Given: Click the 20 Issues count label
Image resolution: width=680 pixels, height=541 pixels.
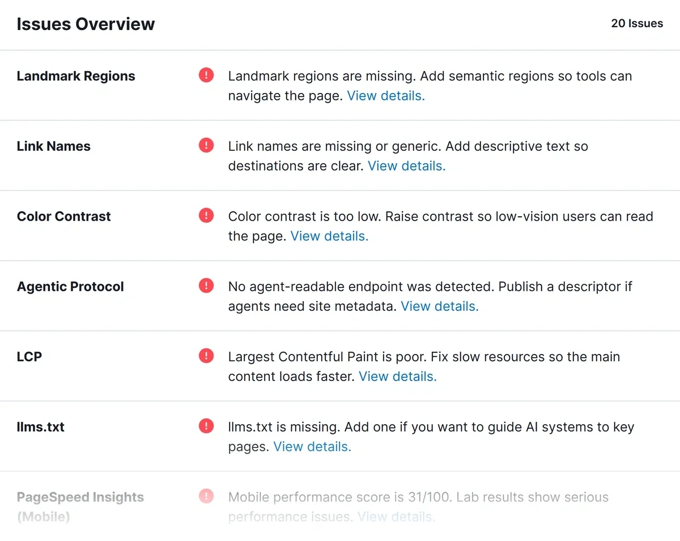Looking at the screenshot, I should pyautogui.click(x=637, y=24).
